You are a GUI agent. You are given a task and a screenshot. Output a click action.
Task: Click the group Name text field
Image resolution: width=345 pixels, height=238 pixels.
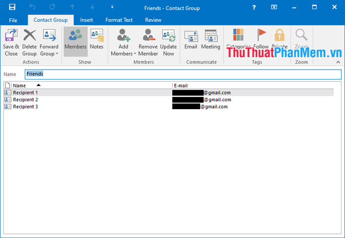tap(182, 74)
